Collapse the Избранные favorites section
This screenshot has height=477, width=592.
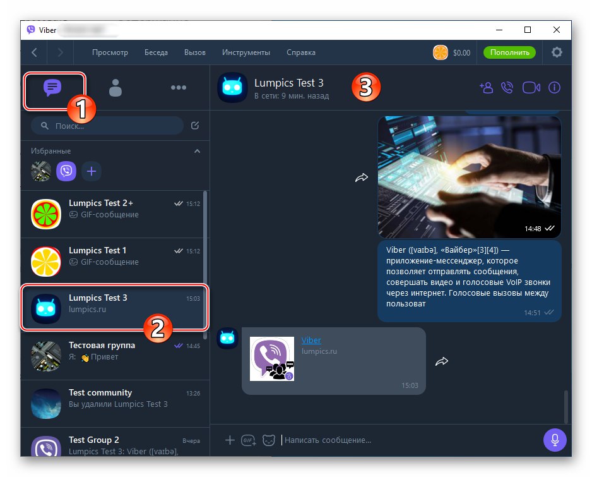click(197, 151)
